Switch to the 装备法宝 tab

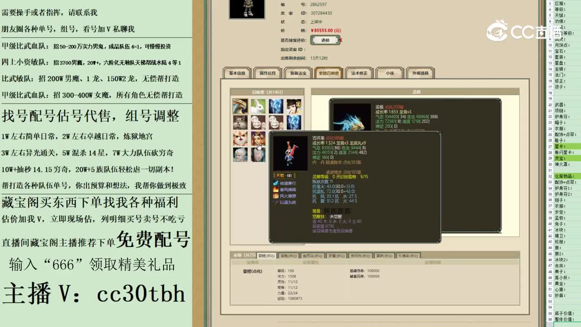coord(298,73)
